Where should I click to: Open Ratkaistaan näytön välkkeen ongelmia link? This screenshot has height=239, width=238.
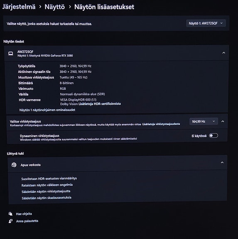click(47, 185)
